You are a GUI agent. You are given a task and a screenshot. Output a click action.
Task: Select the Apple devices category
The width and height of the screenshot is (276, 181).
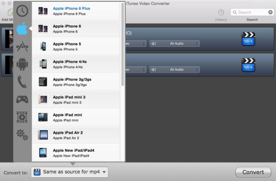point(22,28)
